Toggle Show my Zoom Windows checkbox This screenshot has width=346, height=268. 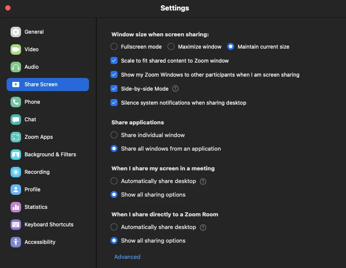pos(114,75)
